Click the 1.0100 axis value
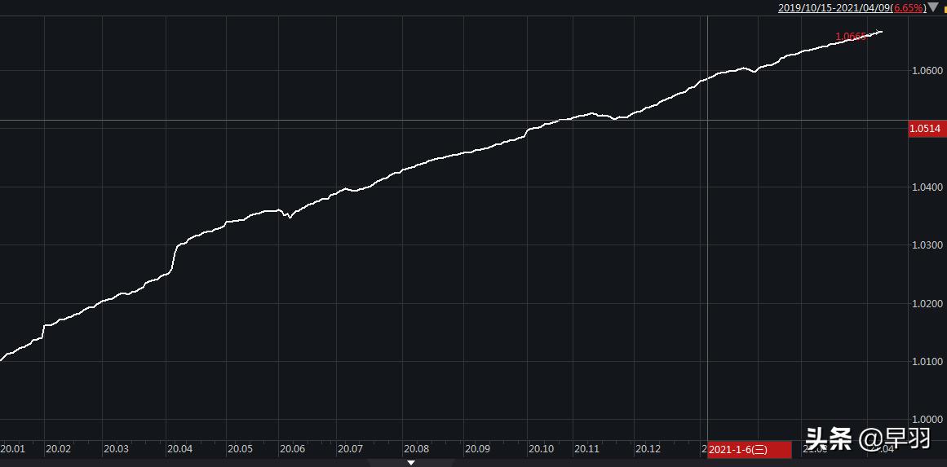This screenshot has height=467, width=947. 927,361
